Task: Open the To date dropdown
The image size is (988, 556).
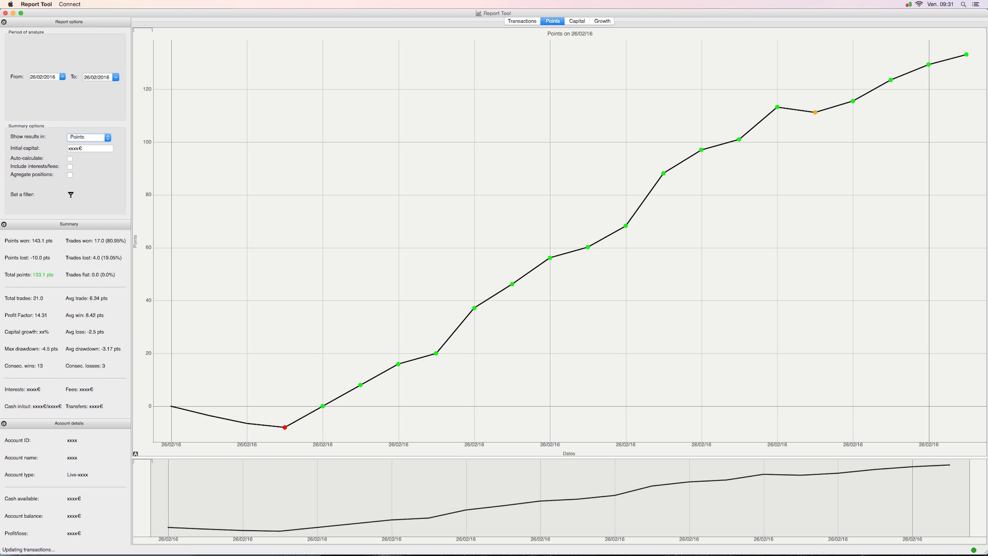Action: point(116,77)
